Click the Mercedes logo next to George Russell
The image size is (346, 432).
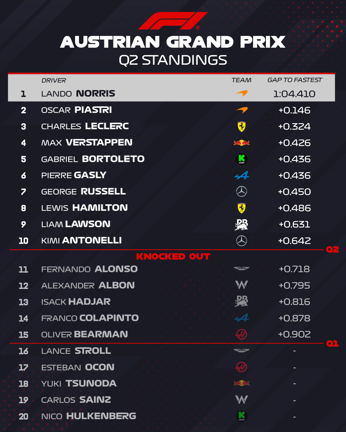pyautogui.click(x=242, y=192)
